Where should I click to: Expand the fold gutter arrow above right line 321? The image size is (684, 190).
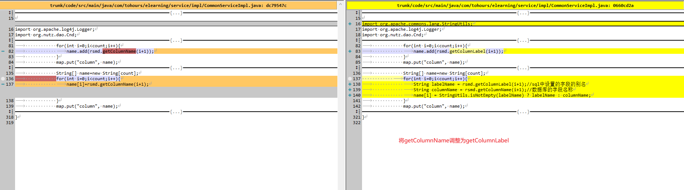point(358,112)
